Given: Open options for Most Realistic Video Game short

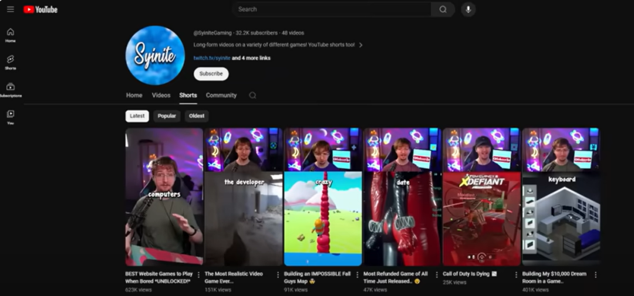Looking at the screenshot, I should pyautogui.click(x=278, y=274).
